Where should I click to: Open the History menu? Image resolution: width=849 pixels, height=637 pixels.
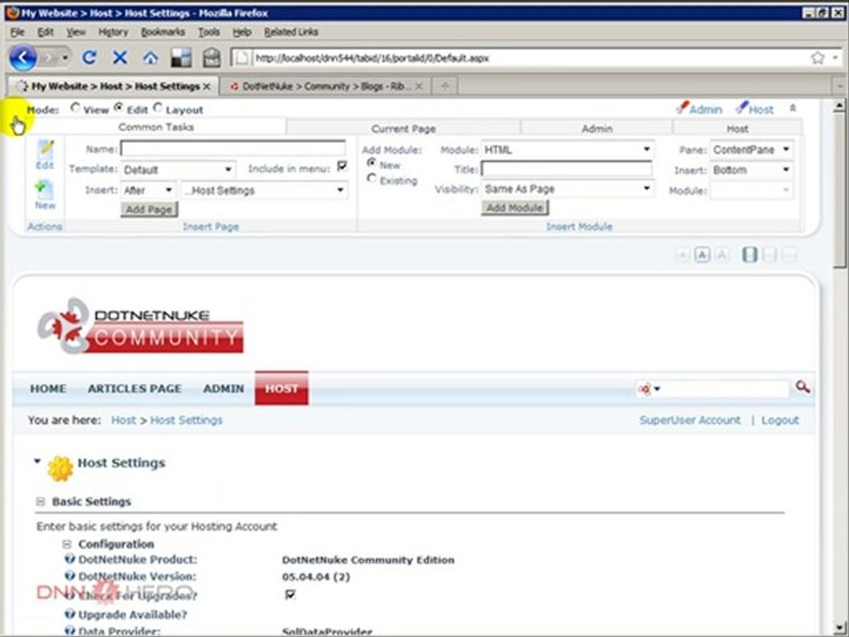112,32
